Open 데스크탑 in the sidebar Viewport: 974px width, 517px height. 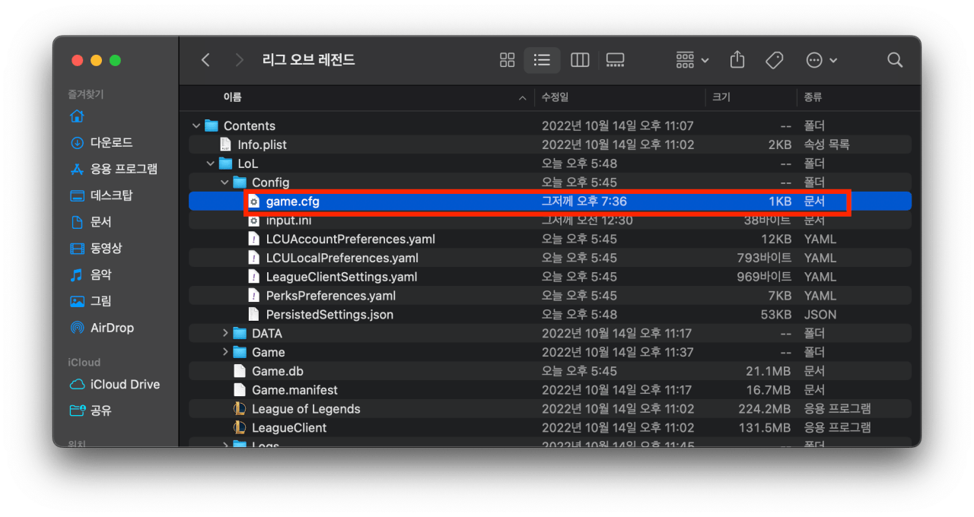[101, 195]
